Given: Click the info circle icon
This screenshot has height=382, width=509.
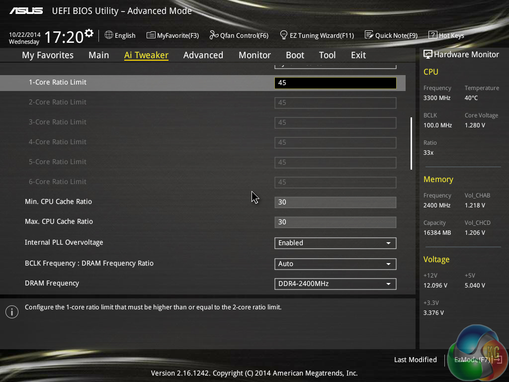Looking at the screenshot, I should tap(12, 312).
